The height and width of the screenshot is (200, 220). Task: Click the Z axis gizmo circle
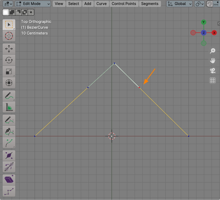204,33
